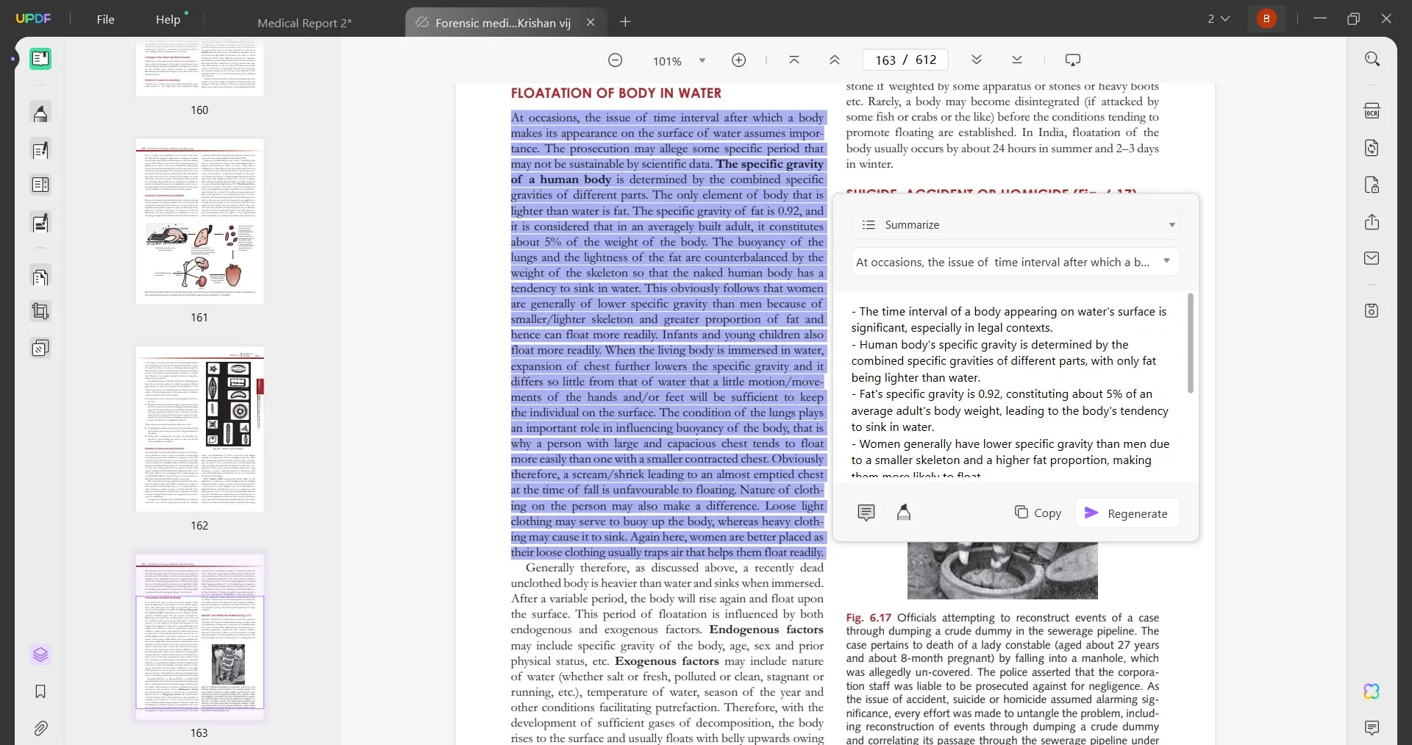
Task: Open the Layers panel icon
Action: tap(40, 655)
